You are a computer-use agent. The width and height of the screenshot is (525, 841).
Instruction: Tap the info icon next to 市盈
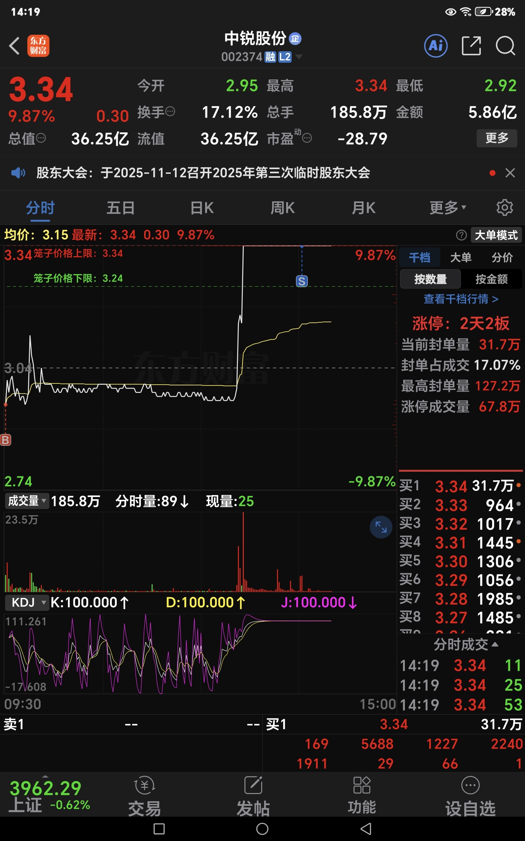(306, 138)
